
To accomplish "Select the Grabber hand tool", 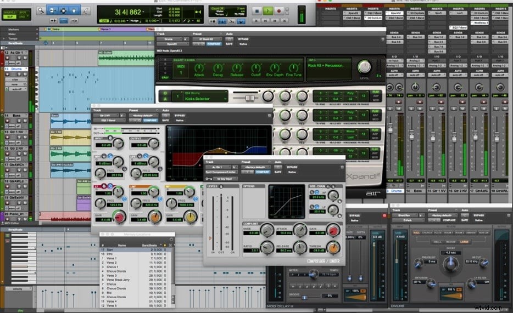I will tap(74, 11).
